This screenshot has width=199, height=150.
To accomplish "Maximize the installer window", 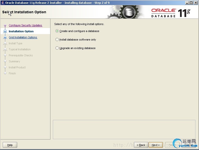I will click(x=191, y=3).
